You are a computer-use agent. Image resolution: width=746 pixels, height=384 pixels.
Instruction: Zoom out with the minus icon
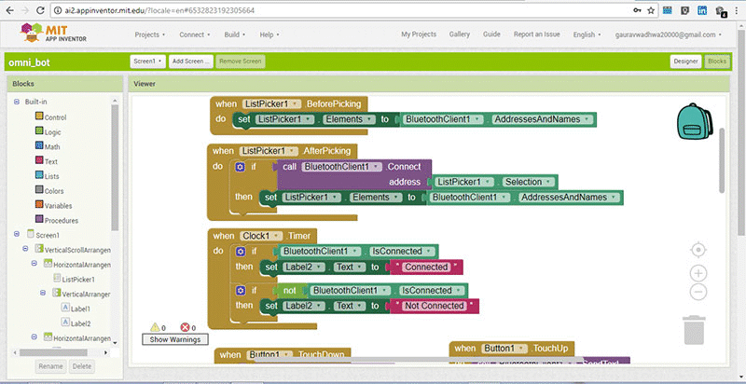(698, 292)
